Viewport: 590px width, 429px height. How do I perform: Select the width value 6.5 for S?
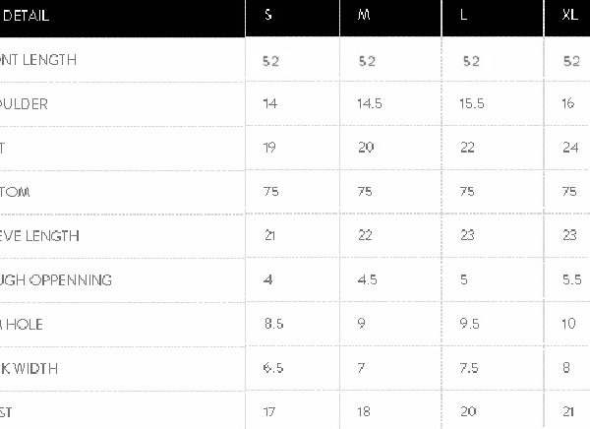(274, 368)
